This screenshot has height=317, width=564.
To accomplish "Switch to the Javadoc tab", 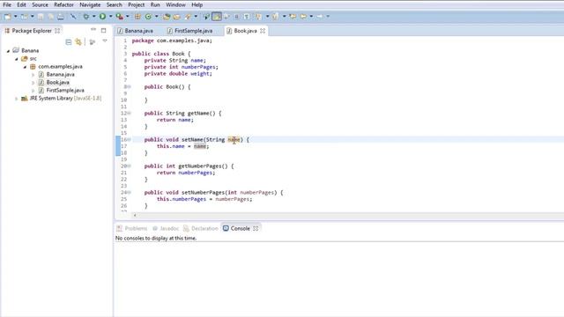I will [x=166, y=229].
